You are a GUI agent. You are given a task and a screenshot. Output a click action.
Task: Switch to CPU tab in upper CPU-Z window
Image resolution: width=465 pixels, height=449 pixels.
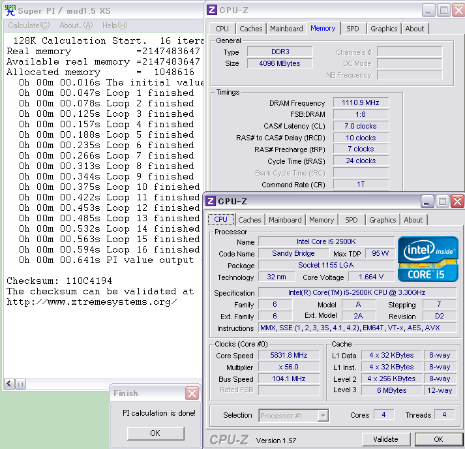pyautogui.click(x=222, y=29)
